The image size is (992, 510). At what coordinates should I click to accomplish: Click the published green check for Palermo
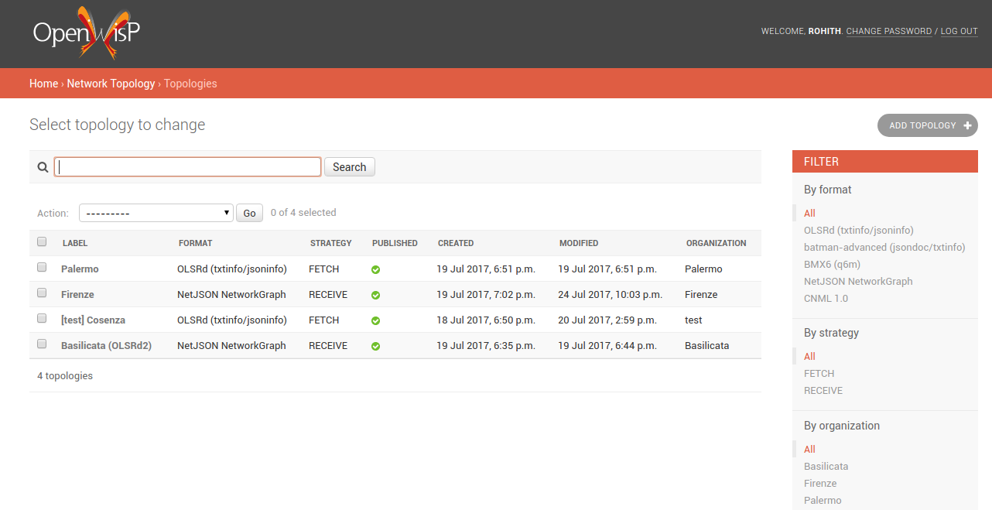point(375,269)
